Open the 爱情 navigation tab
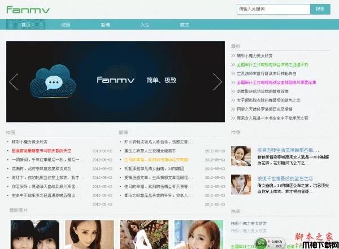This screenshot has height=249, width=339. (x=105, y=25)
